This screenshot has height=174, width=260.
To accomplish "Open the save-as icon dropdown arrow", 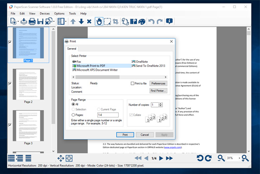I will click(x=54, y=22).
